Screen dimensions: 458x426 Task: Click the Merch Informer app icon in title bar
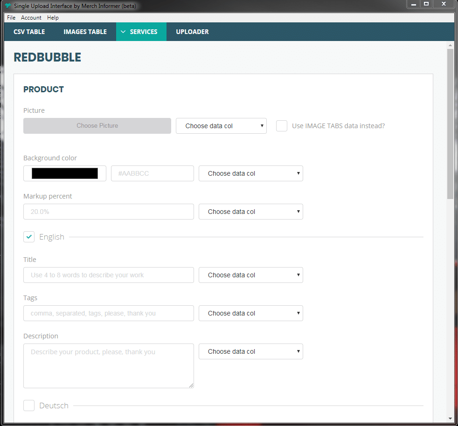[x=8, y=6]
